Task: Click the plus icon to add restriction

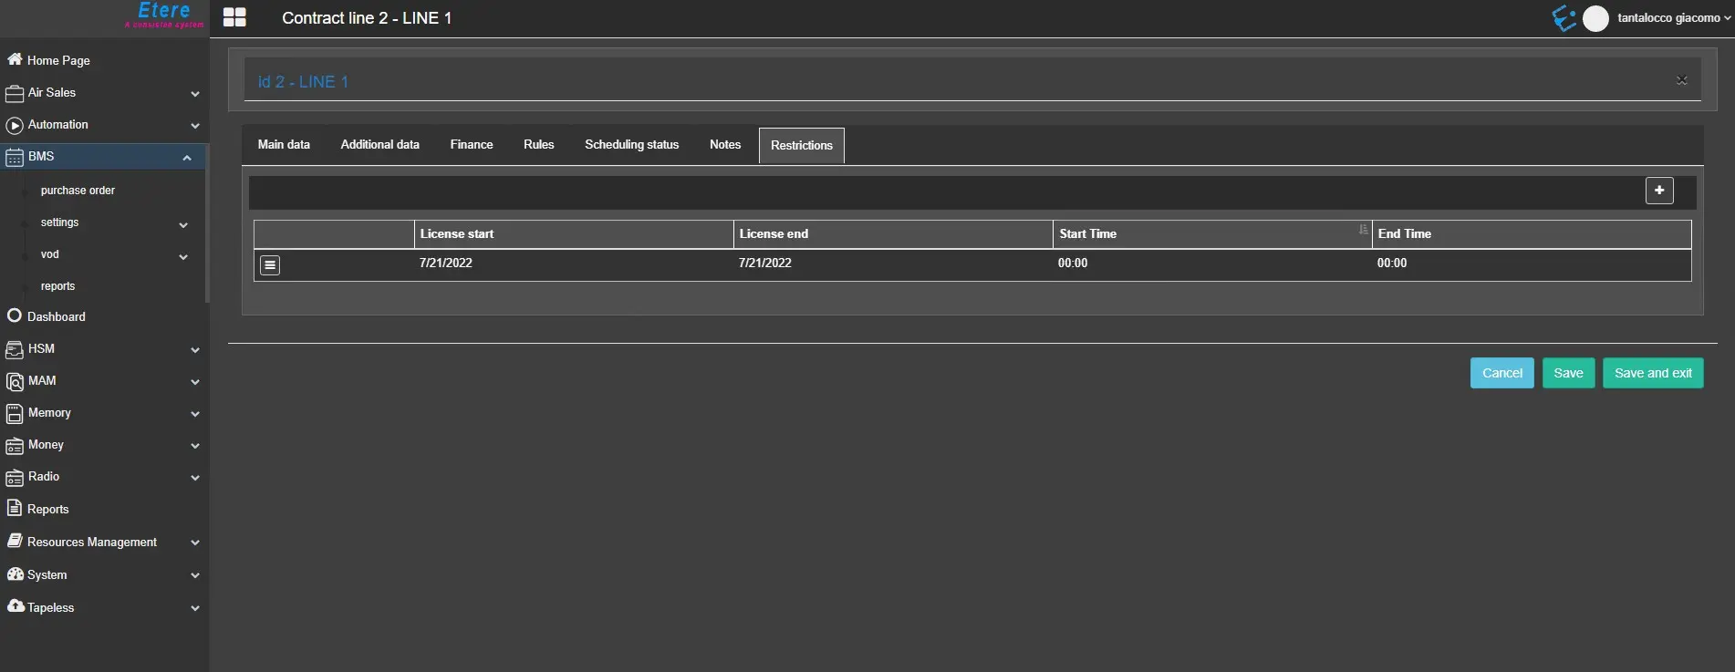Action: [1658, 191]
